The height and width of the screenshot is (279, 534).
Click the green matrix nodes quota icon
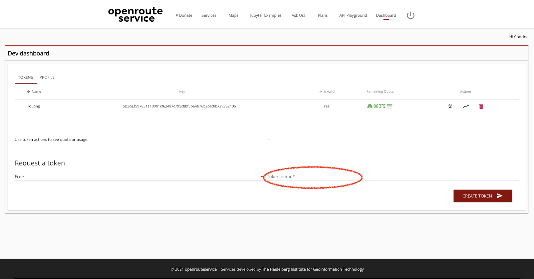382,106
